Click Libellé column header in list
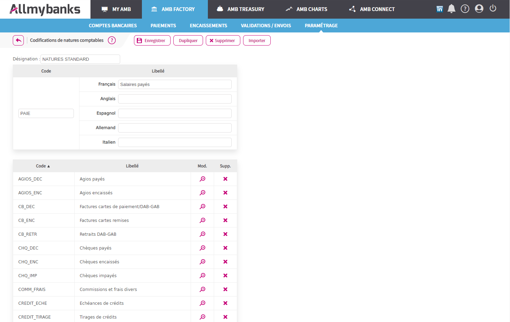Image resolution: width=510 pixels, height=322 pixels. [x=132, y=166]
